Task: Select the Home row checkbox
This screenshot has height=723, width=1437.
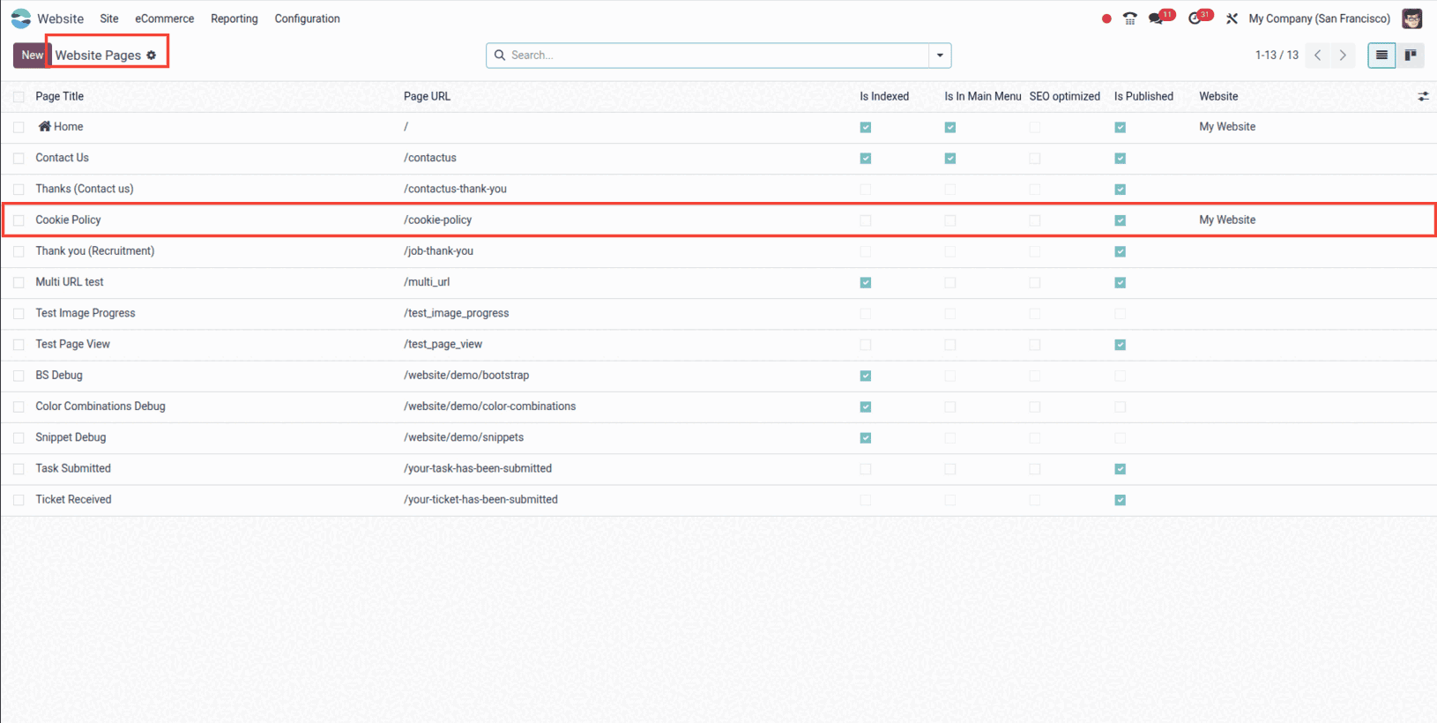Action: click(19, 127)
